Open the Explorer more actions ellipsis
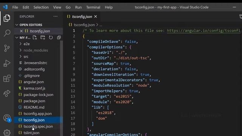Image resolution: width=242 pixels, height=136 pixels. click(55, 16)
